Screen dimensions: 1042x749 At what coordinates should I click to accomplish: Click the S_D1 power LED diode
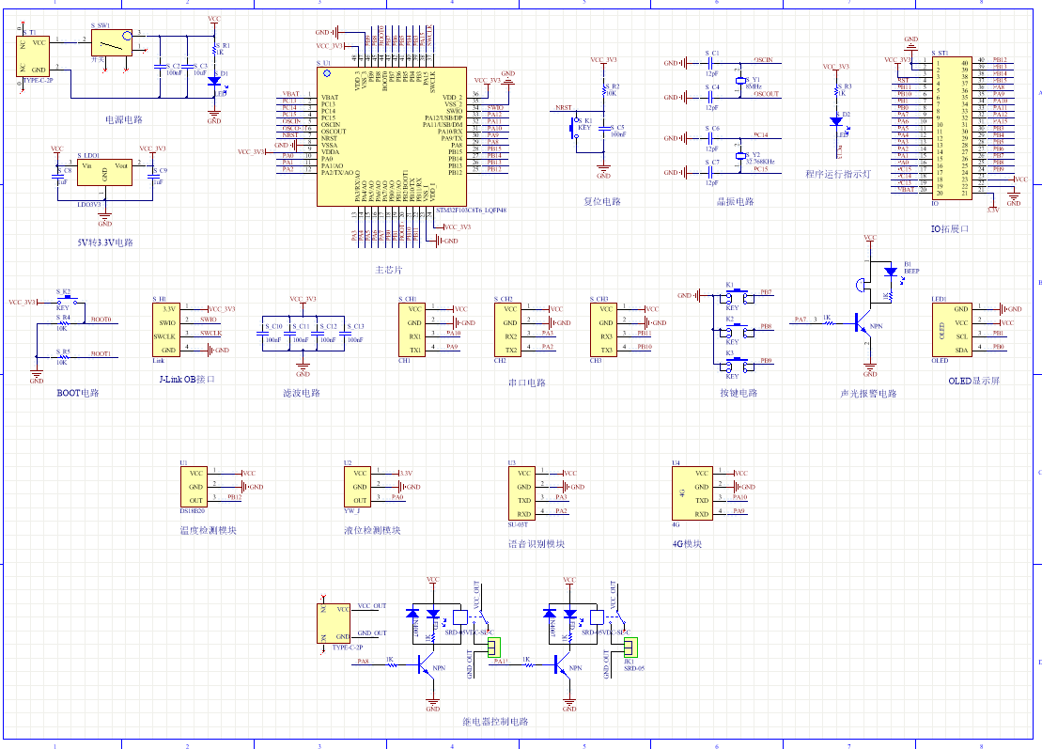click(x=214, y=81)
